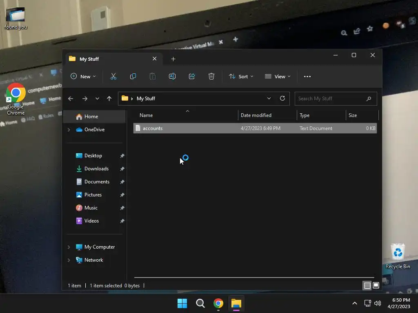Expand the OneDrive tree node
This screenshot has height=313, width=418.
pyautogui.click(x=69, y=130)
